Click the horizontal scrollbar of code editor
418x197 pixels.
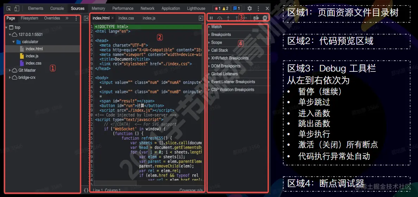pyautogui.click(x=115, y=183)
